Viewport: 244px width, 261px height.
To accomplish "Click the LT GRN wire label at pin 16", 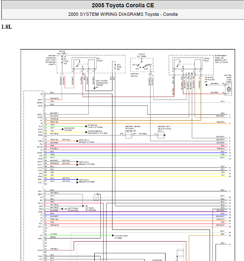I will [x=54, y=234].
